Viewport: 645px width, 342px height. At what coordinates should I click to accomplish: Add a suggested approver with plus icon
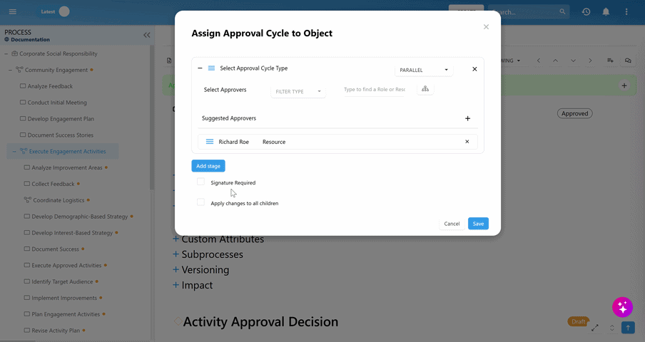[468, 118]
